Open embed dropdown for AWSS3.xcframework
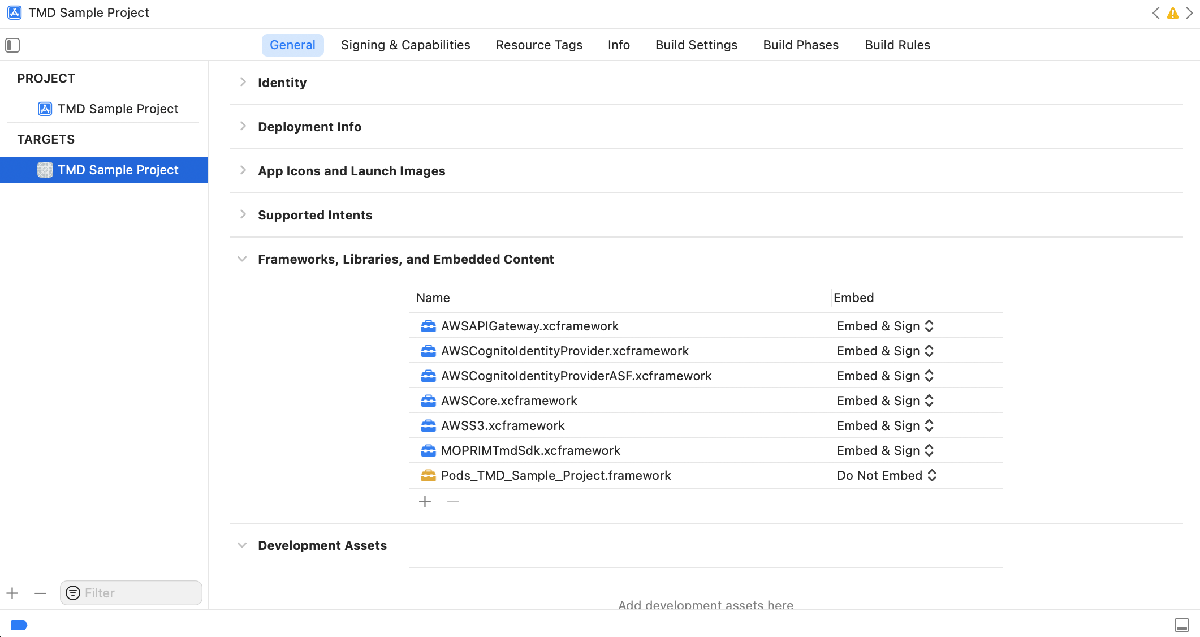 pos(885,425)
